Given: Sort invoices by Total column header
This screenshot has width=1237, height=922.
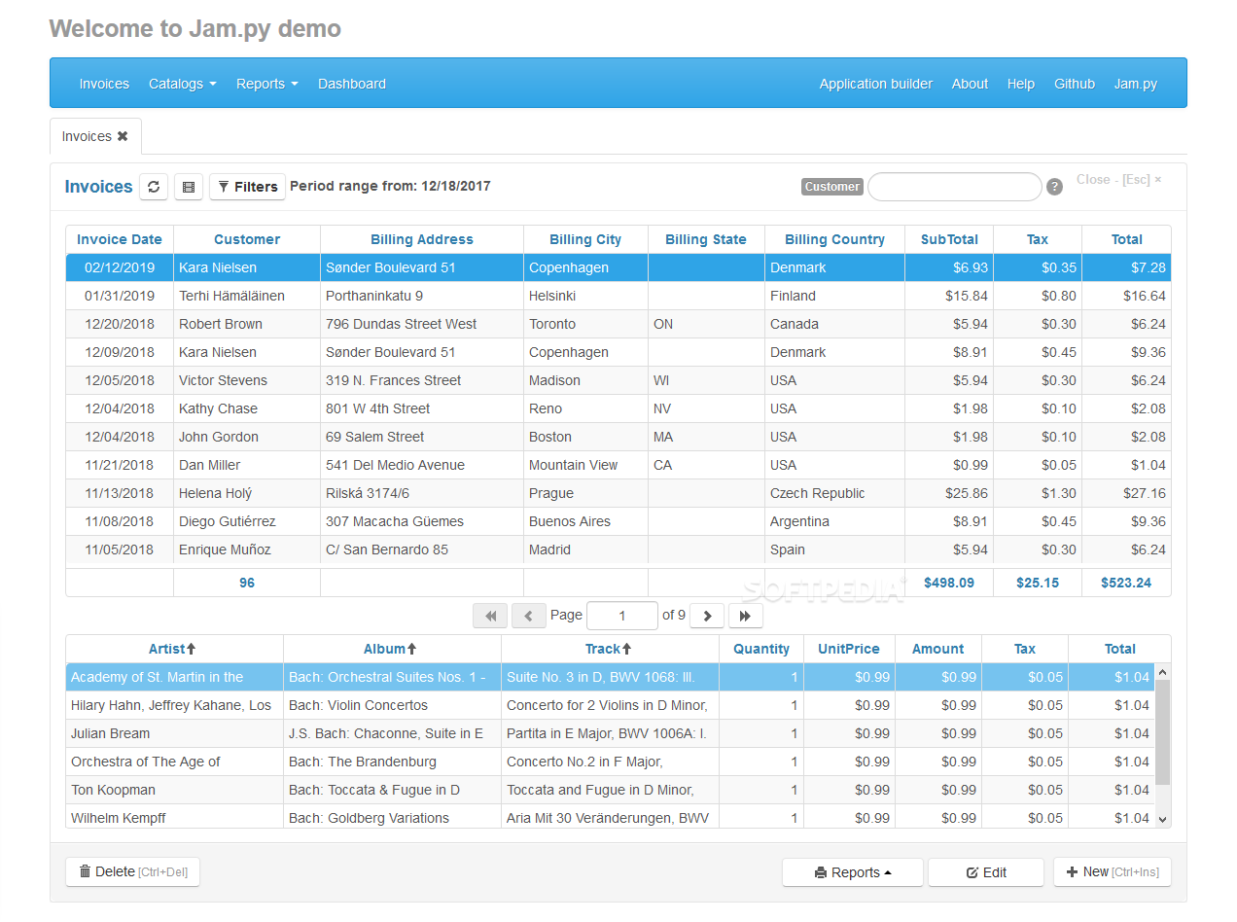Looking at the screenshot, I should coord(1127,239).
